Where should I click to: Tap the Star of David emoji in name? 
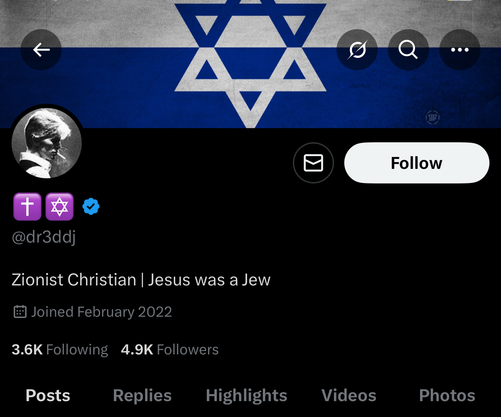point(60,207)
